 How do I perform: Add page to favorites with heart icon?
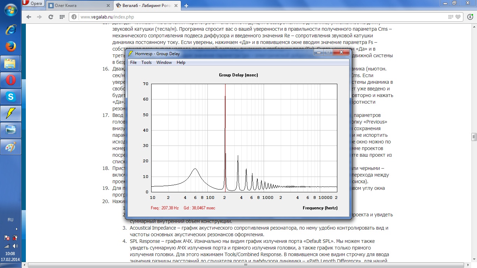click(x=458, y=17)
